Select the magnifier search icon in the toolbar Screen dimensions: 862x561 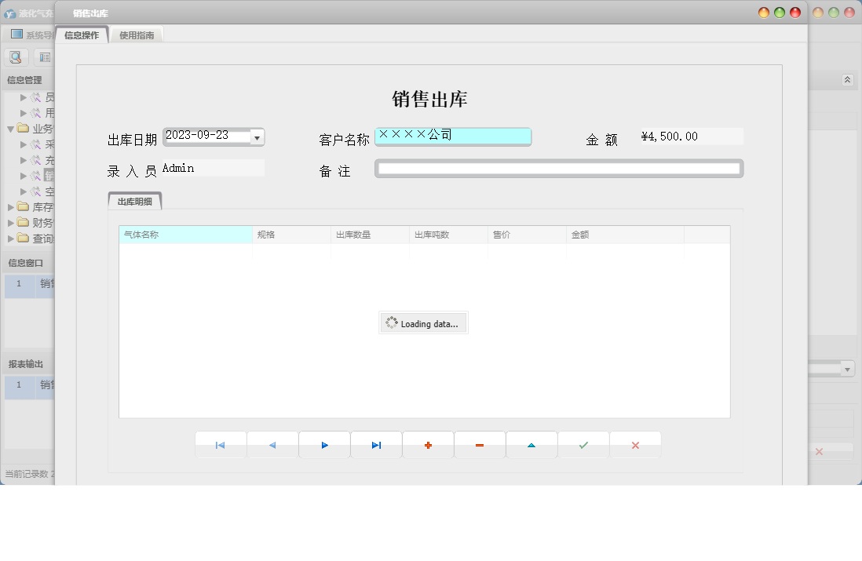pos(16,56)
